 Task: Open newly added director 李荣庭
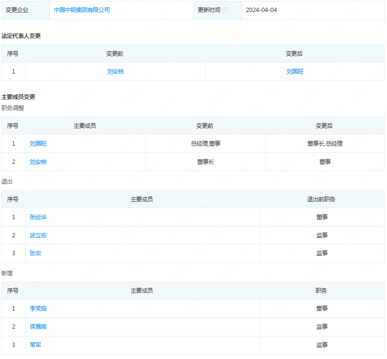coord(38,309)
